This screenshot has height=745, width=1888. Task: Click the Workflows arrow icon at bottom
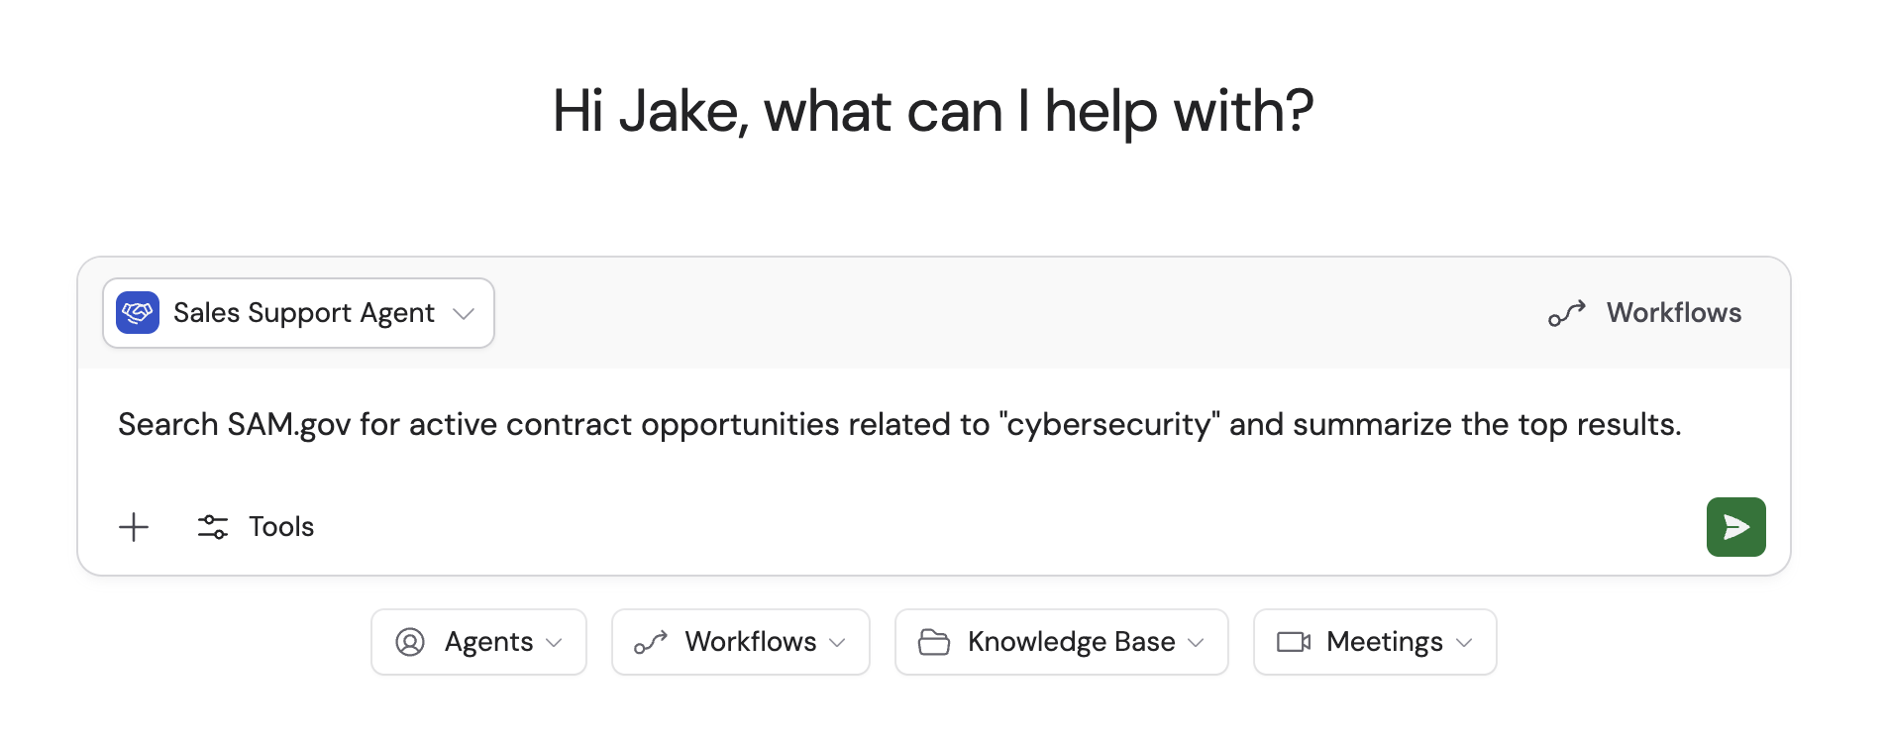(x=651, y=642)
